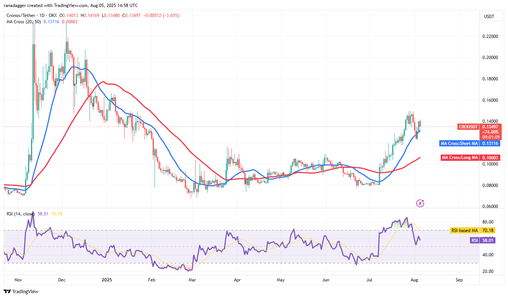The height and width of the screenshot is (298, 508).
Task: Click the 80.00 level on RSI scale
Action: (488, 222)
